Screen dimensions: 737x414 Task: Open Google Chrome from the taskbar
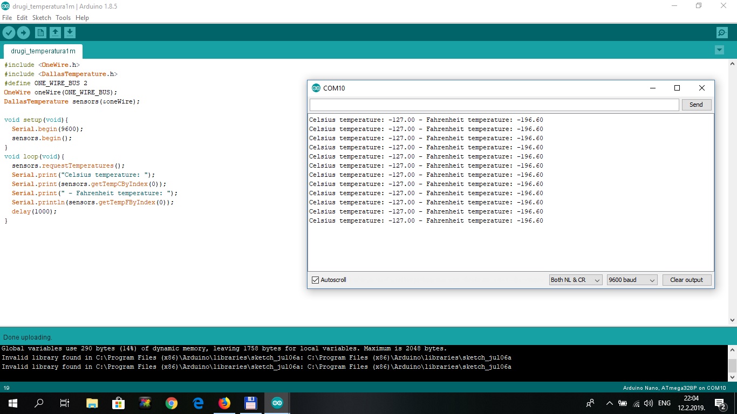(172, 403)
